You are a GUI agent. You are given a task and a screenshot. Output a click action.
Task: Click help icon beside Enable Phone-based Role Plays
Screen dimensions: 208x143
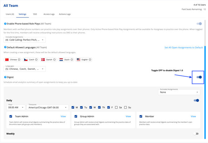5,24
